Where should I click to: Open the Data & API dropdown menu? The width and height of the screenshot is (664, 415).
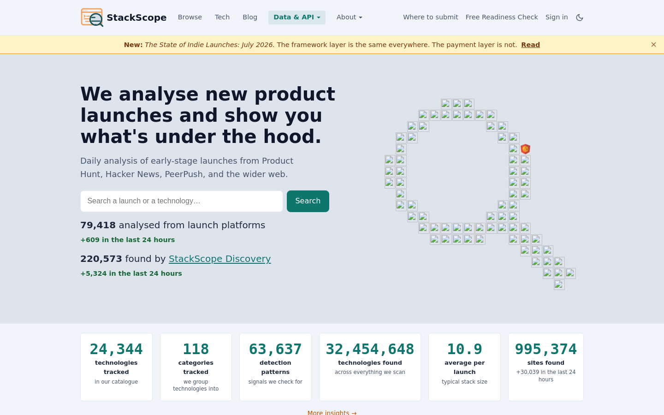coord(297,18)
